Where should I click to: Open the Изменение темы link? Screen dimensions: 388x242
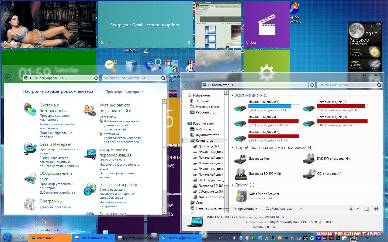point(112,160)
